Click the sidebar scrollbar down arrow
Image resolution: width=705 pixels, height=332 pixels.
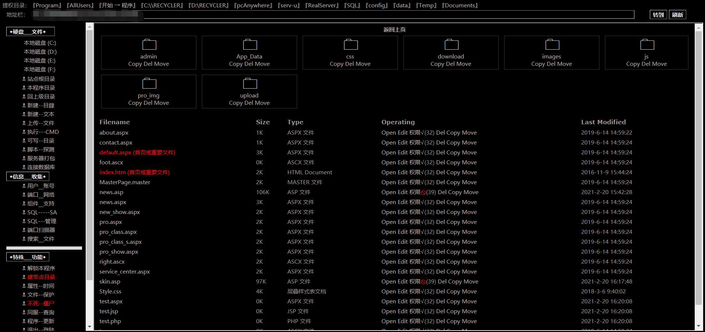coord(89,326)
